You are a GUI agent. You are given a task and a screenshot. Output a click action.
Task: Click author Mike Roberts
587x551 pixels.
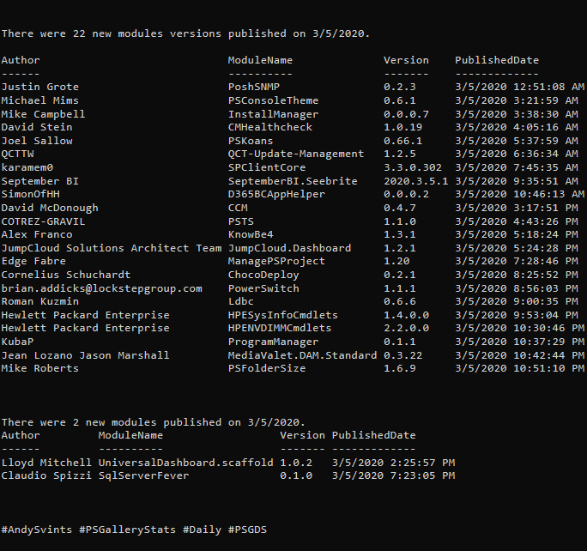pyautogui.click(x=40, y=369)
